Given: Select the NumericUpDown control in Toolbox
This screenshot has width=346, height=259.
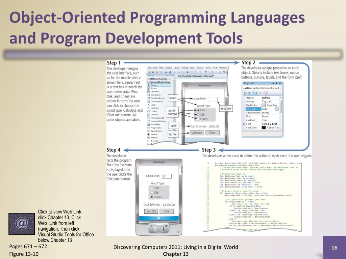Looking at the screenshot, I should click(x=156, y=121).
